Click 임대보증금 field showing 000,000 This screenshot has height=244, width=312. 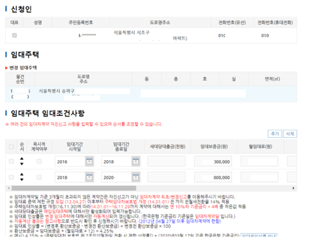(213, 177)
